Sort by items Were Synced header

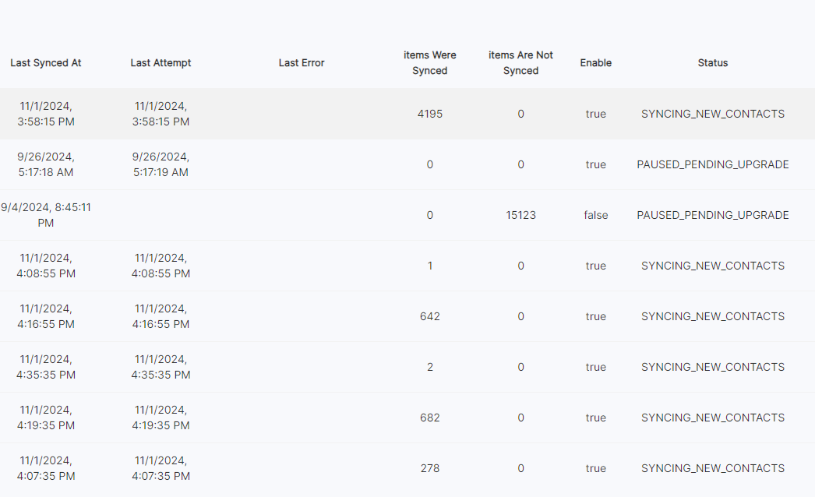tap(430, 63)
